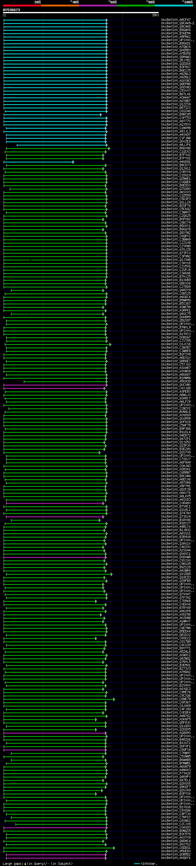Select hit UniRef100_B3F8G7
This screenshot has width=196, height=866.
176,67
